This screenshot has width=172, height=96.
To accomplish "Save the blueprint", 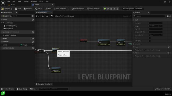I will [x=18, y=9].
